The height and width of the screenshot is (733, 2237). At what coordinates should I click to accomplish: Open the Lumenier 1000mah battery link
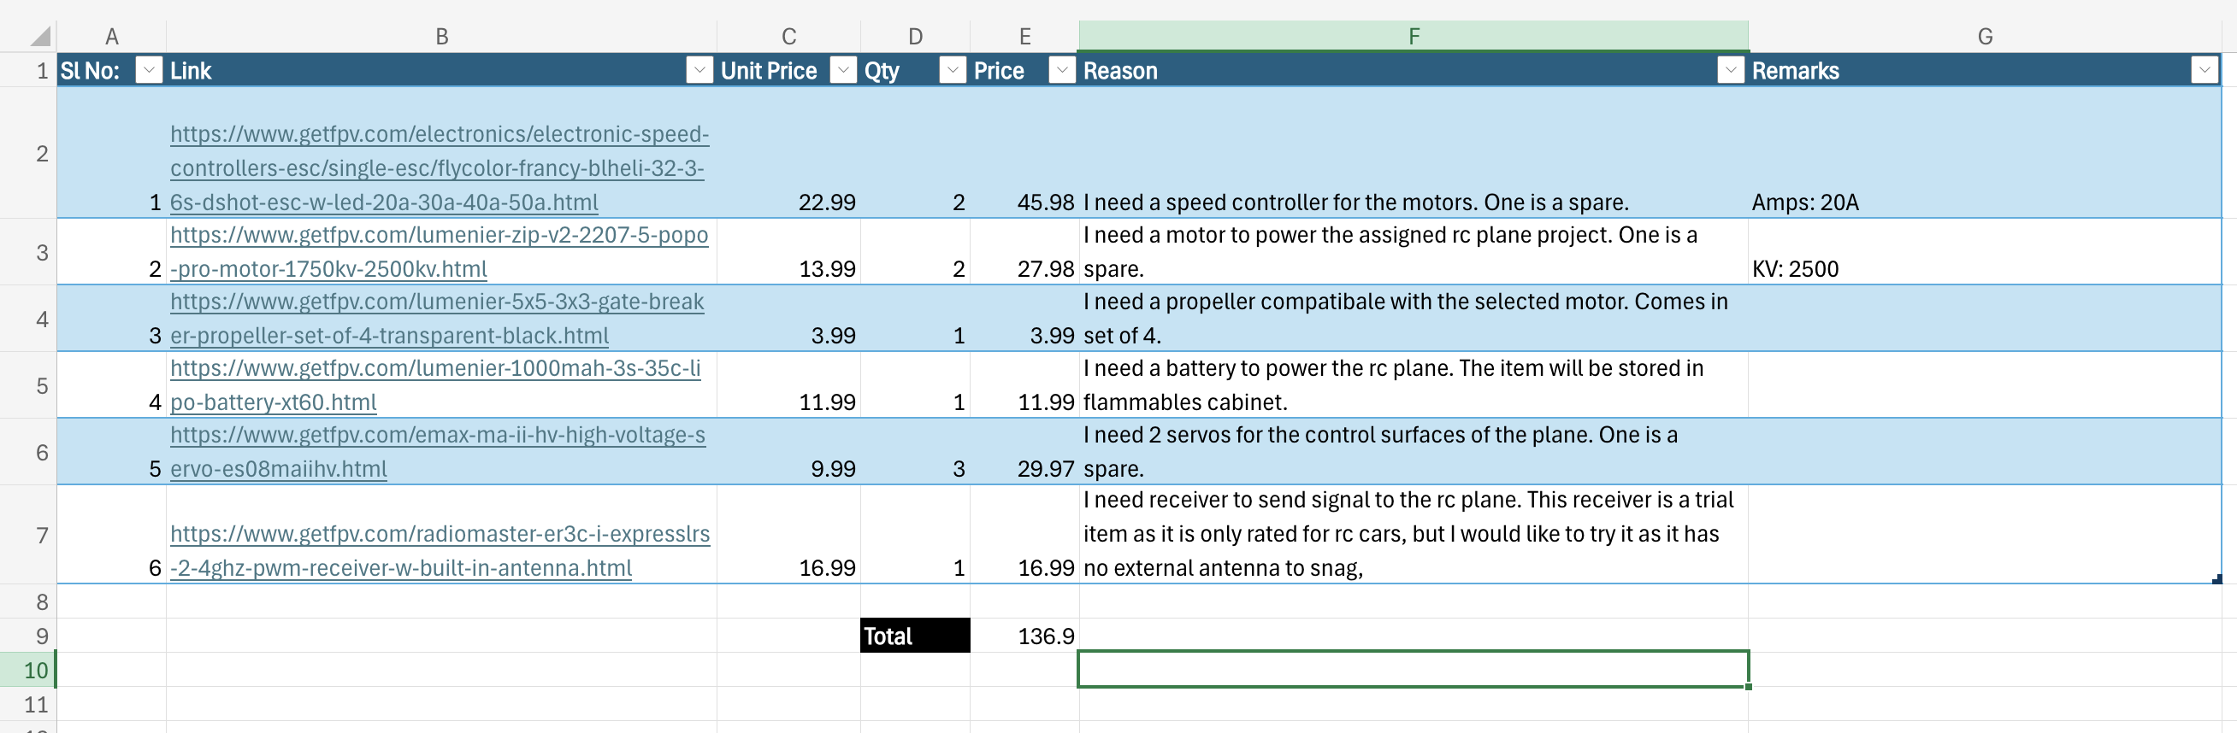[x=435, y=385]
